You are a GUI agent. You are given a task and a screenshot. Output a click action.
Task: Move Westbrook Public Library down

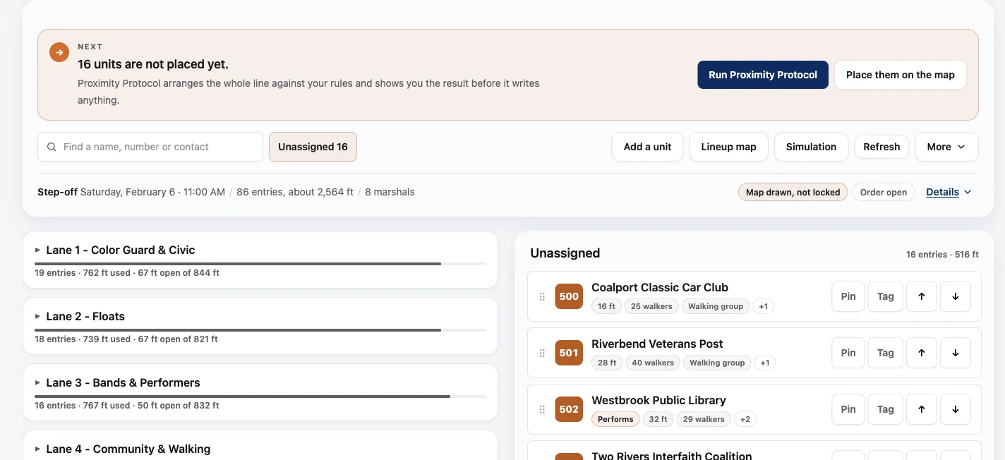point(956,409)
